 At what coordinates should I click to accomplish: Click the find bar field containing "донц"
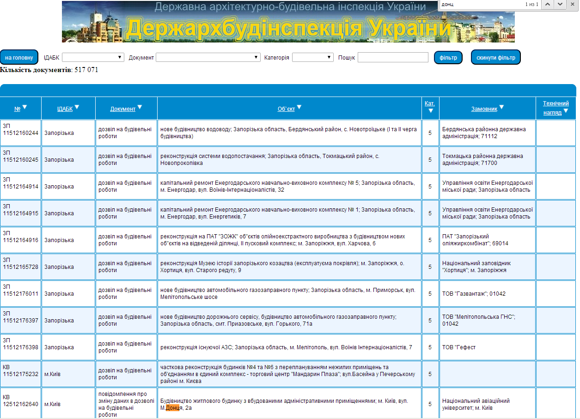(x=481, y=4)
